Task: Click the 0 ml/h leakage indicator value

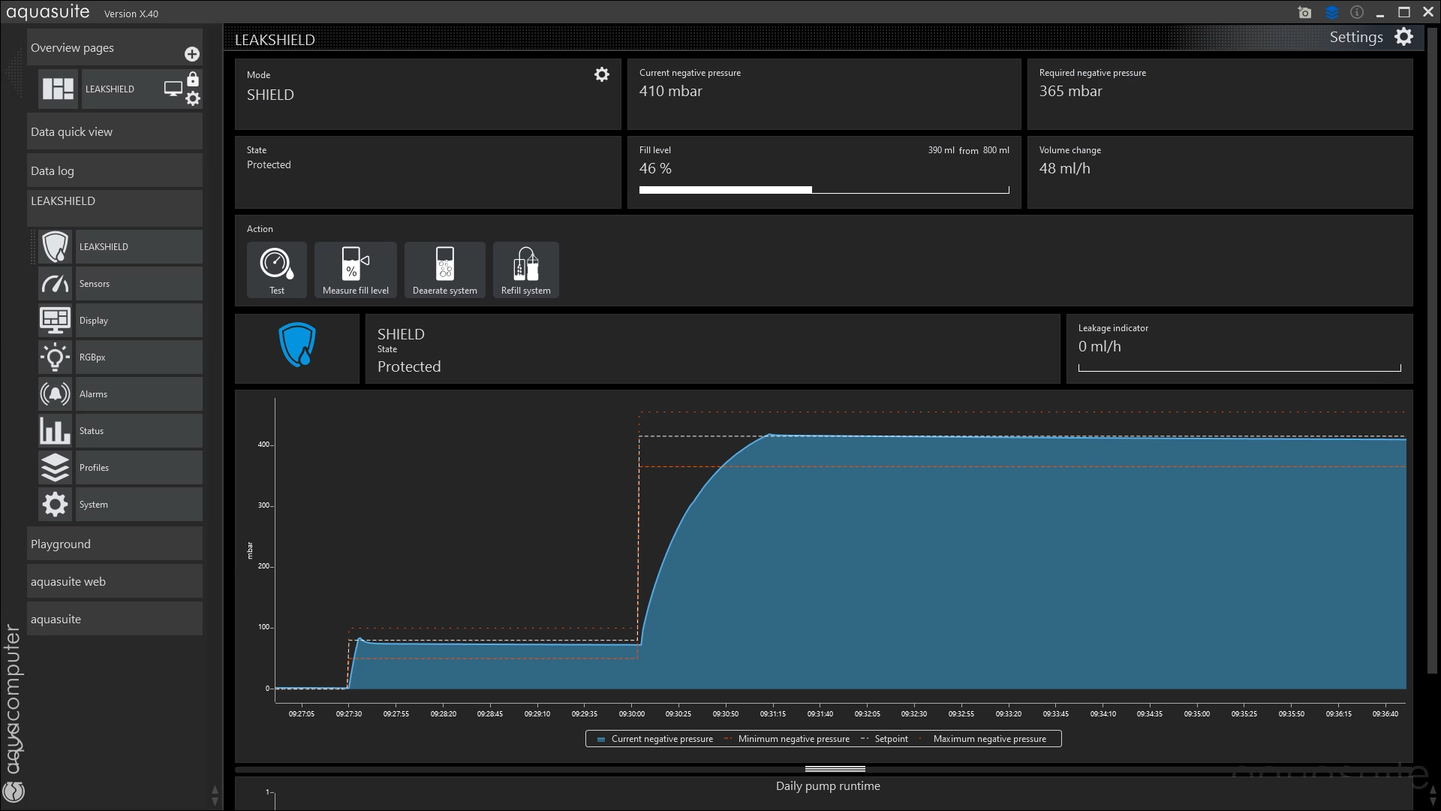Action: [x=1100, y=346]
